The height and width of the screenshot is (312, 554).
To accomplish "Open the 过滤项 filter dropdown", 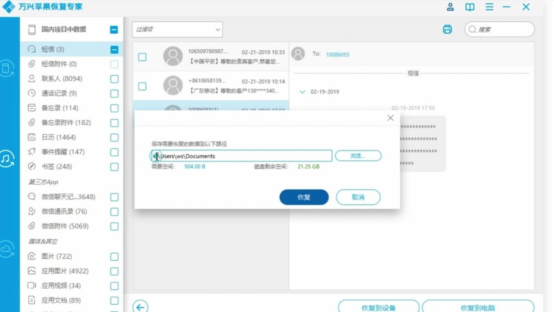I will pyautogui.click(x=177, y=29).
